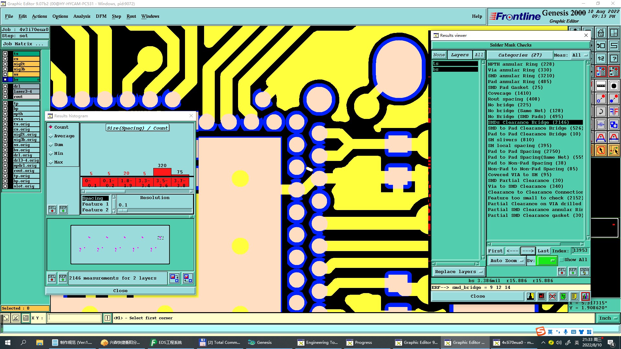
Task: Expand the Replace layers dropdown
Action: tap(458, 272)
